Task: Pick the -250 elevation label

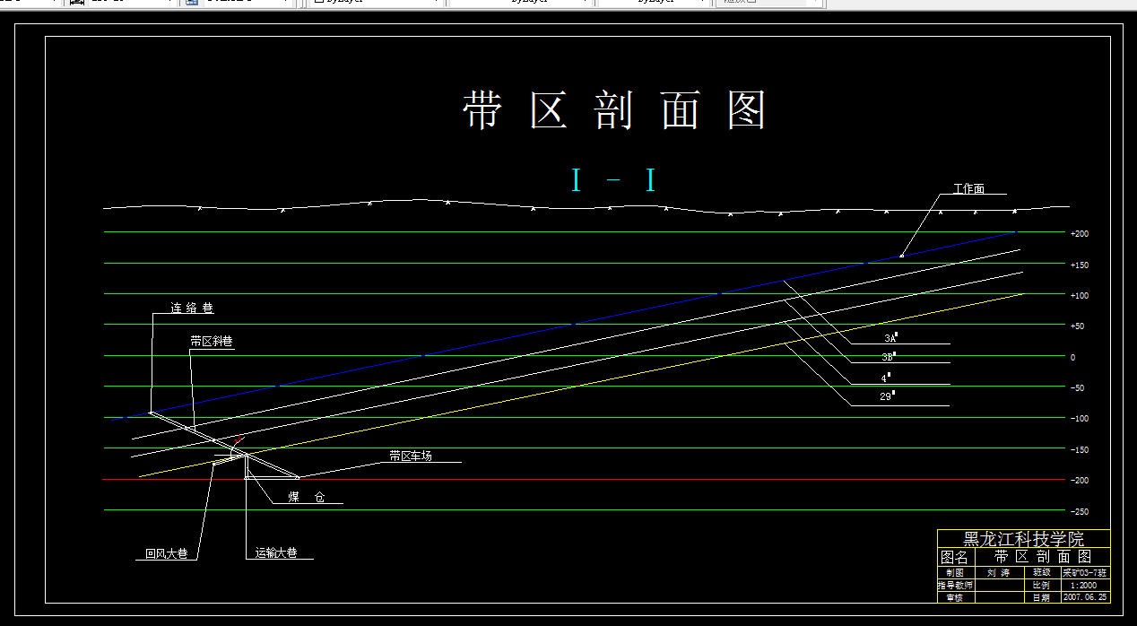Action: coord(1080,511)
